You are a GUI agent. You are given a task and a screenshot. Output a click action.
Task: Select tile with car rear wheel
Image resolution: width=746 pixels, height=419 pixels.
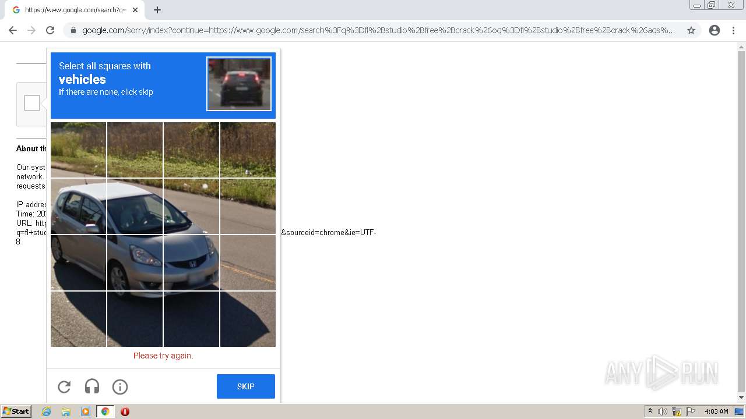tap(78, 262)
